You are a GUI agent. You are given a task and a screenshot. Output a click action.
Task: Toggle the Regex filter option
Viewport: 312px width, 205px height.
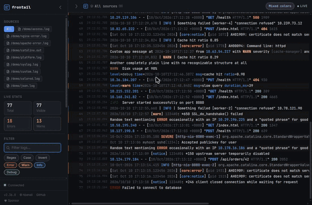11,158
